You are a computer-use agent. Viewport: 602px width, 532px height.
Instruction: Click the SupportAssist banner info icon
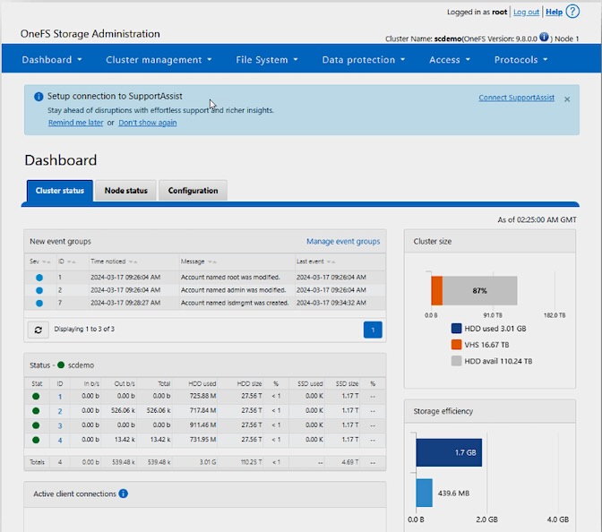39,97
